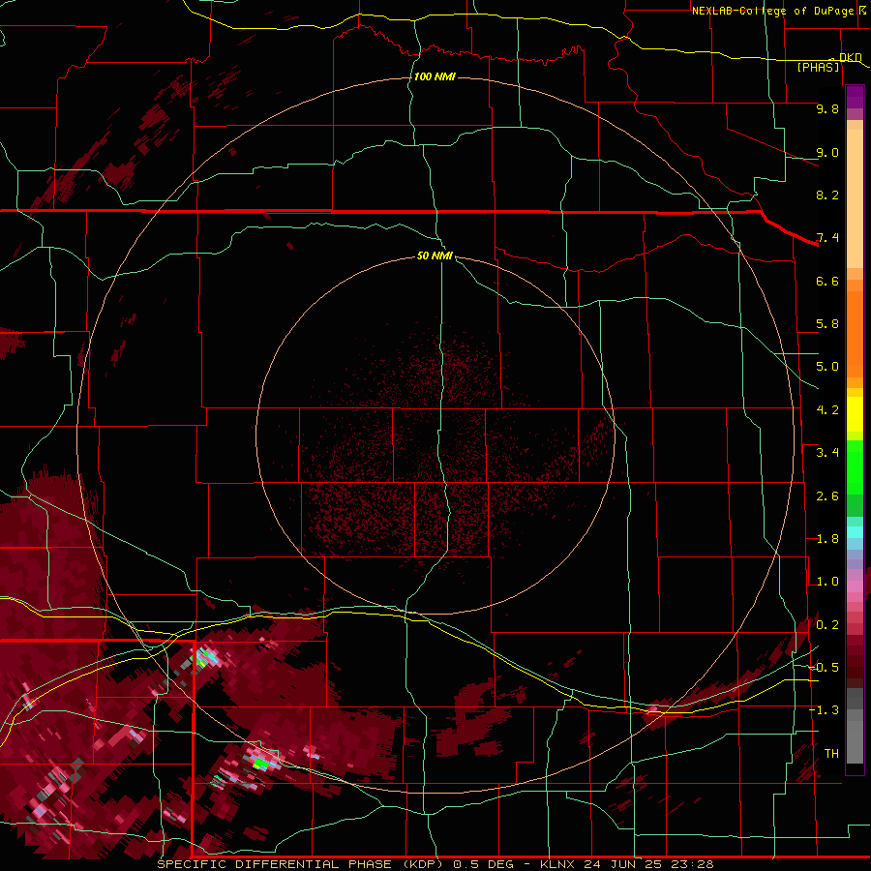Viewport: 871px width, 871px height.
Task: Click the 5.8 scale value
Action: click(x=827, y=324)
